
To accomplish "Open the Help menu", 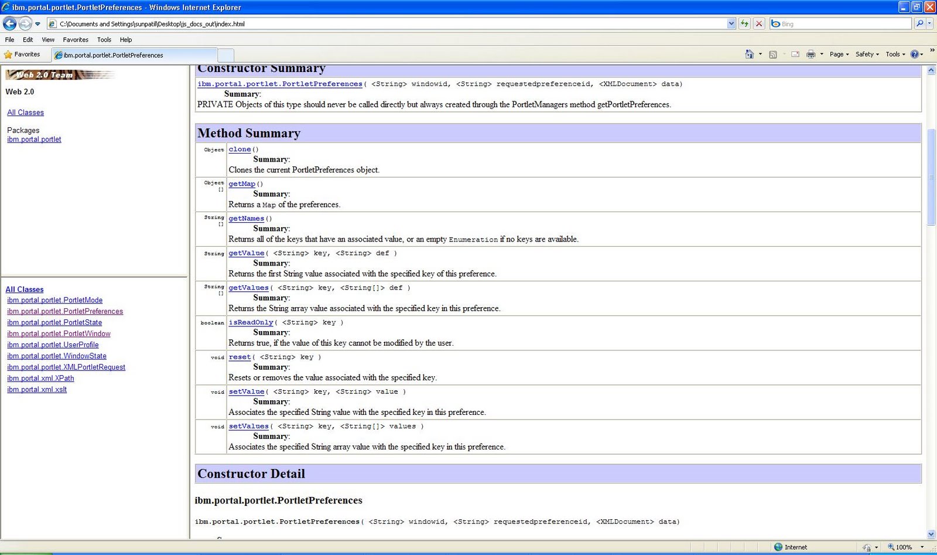I will tap(126, 40).
